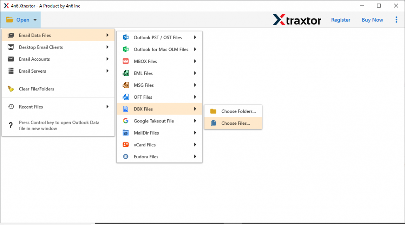Screen dimensions: 405x225
Task: Click the Outlook PST / OST icon
Action: pos(125,37)
